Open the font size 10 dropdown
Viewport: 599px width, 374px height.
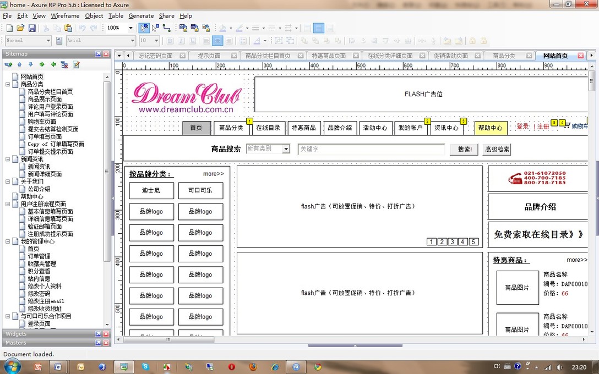coord(156,41)
